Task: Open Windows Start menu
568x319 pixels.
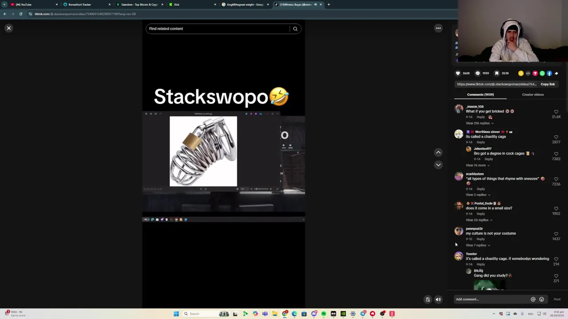Action: click(176, 314)
